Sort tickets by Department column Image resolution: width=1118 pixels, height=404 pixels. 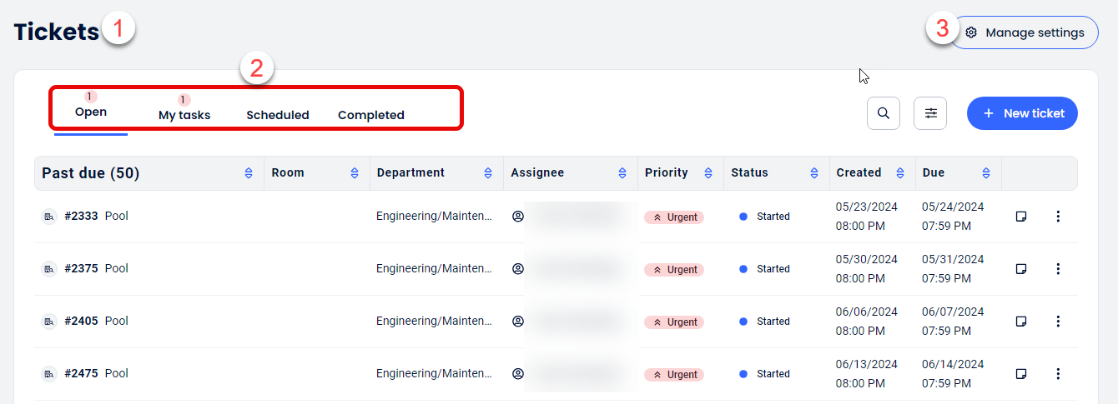(488, 173)
